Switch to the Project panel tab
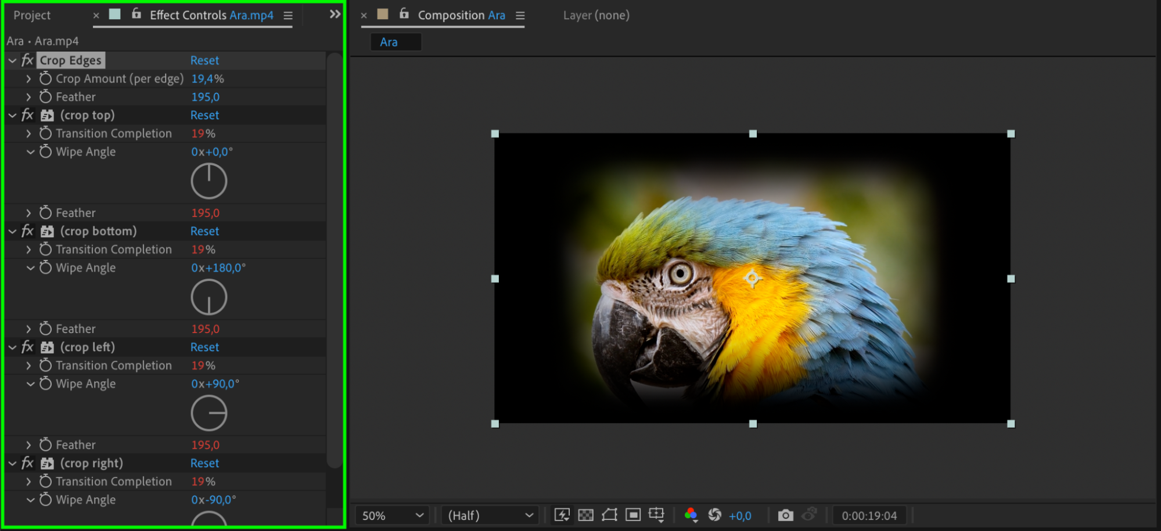 tap(32, 15)
